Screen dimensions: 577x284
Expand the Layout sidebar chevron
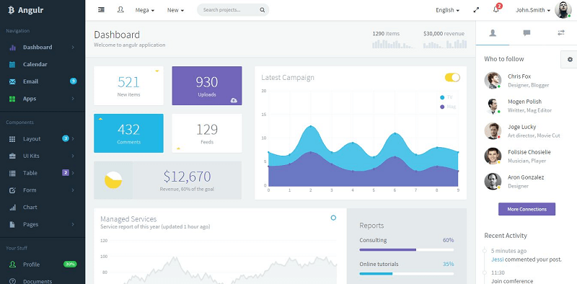[x=73, y=139]
